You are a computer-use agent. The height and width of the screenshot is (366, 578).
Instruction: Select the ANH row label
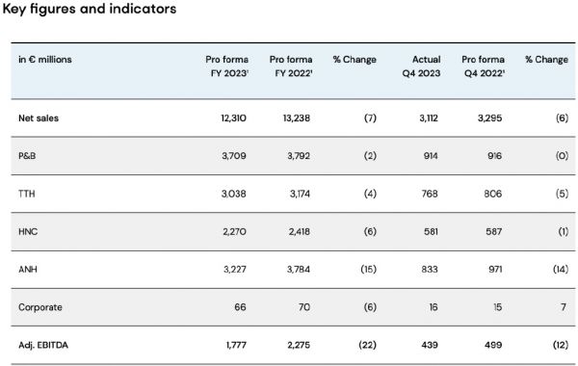[x=28, y=270]
